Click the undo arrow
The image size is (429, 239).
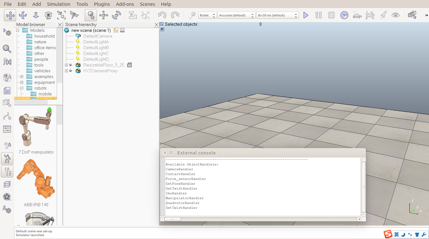point(162,15)
